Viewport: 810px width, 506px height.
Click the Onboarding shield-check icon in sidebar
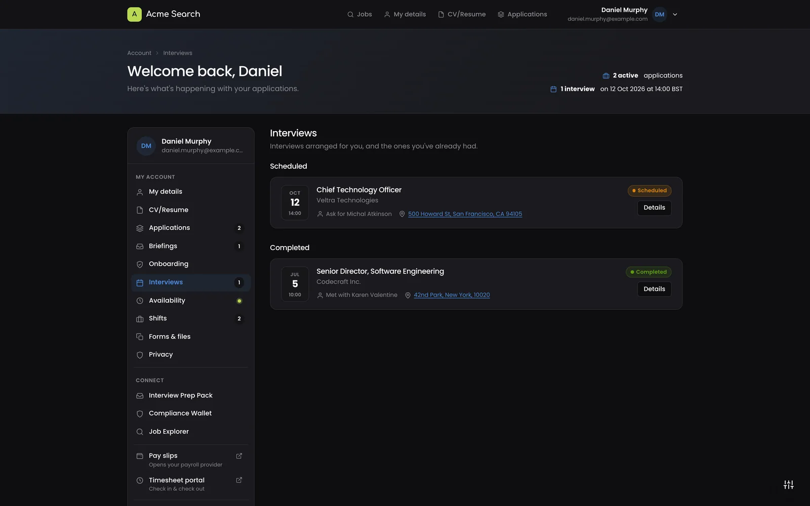pyautogui.click(x=140, y=264)
